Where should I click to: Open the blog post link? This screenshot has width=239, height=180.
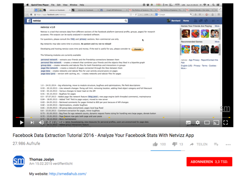(93, 96)
